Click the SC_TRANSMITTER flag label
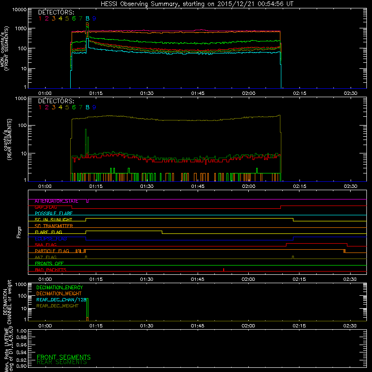 53,226
